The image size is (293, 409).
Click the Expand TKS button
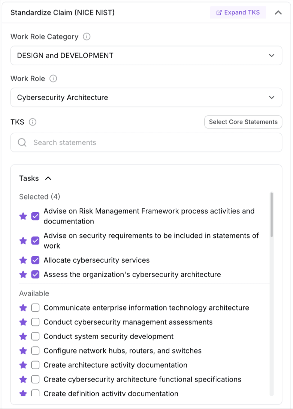tap(238, 12)
